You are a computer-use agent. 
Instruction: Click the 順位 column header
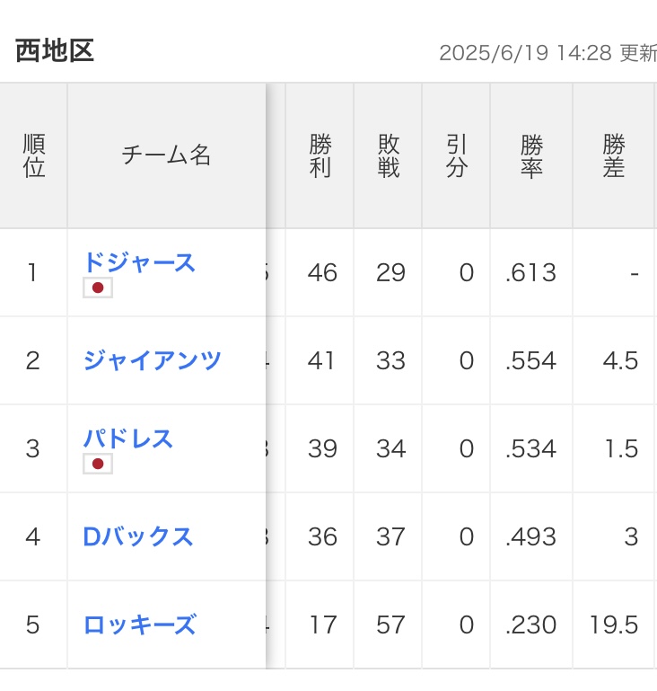33,155
